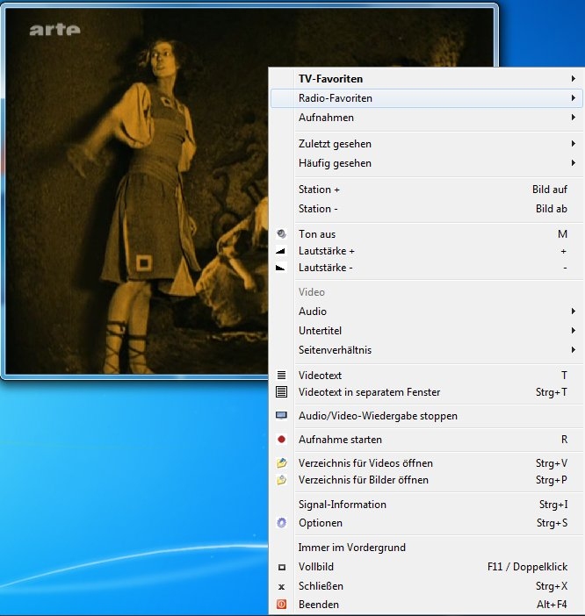Click the volume down icon beside Lautstärke -

[281, 268]
